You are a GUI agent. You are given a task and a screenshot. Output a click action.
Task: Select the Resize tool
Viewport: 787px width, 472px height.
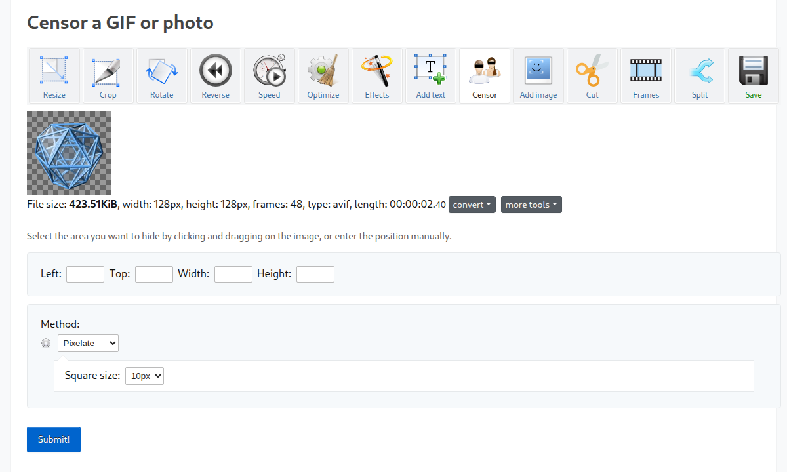click(54, 76)
